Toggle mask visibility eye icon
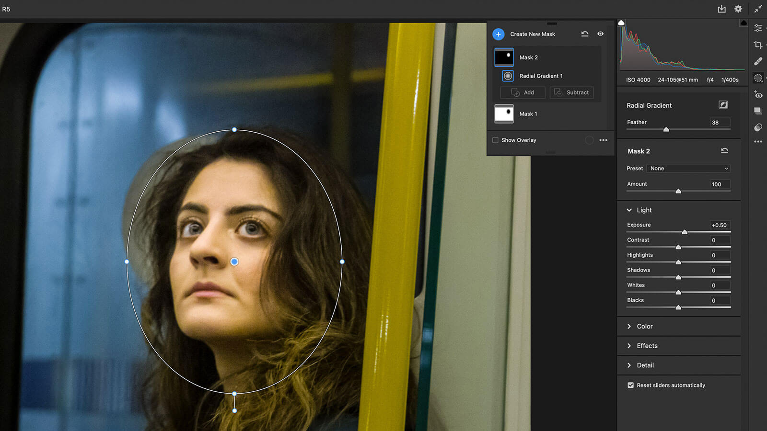This screenshot has height=431, width=767. [x=600, y=34]
